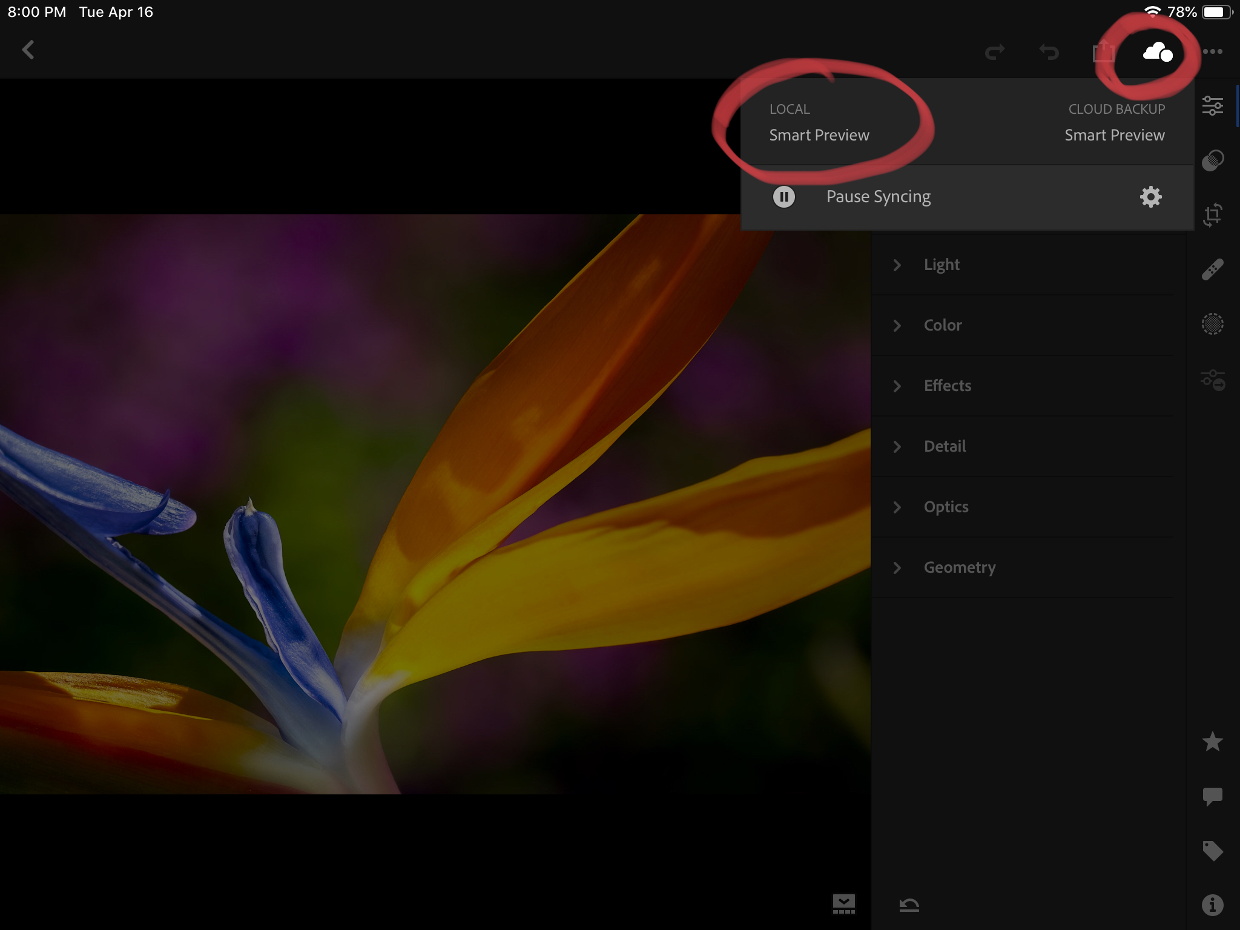Tap the battery indicator in status bar
The height and width of the screenshot is (930, 1240).
tap(1217, 12)
